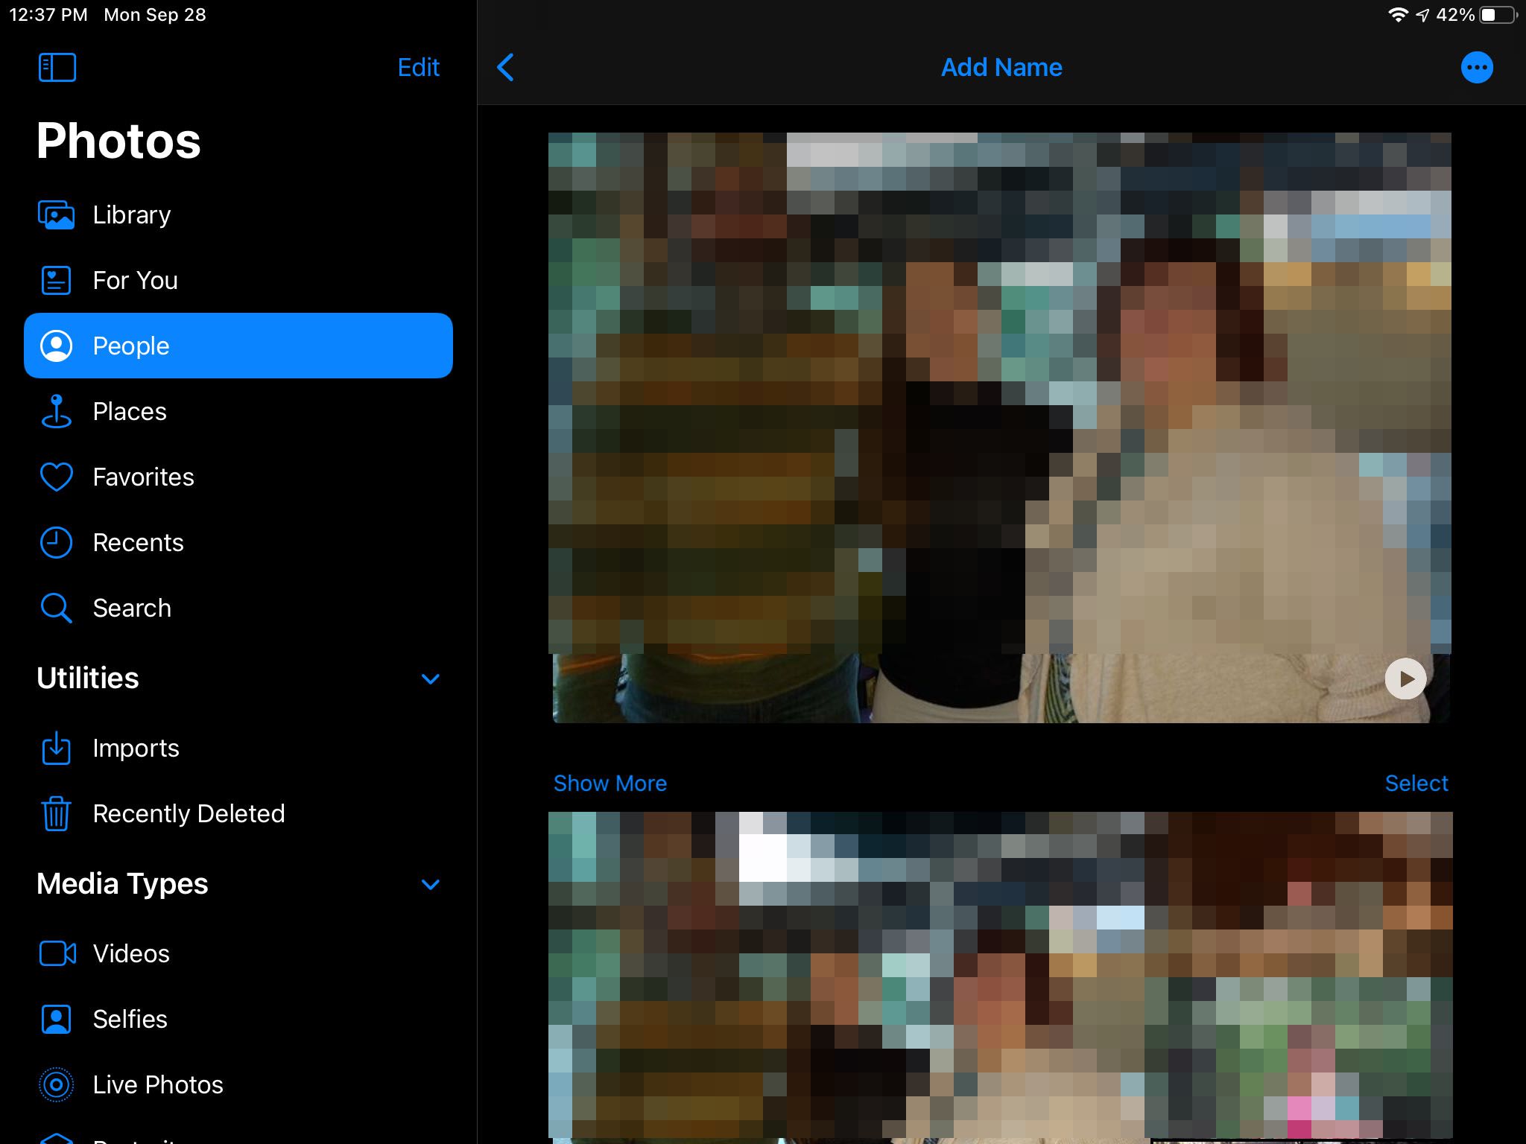This screenshot has height=1144, width=1526.
Task: Click the Select button for photos
Action: click(x=1418, y=782)
